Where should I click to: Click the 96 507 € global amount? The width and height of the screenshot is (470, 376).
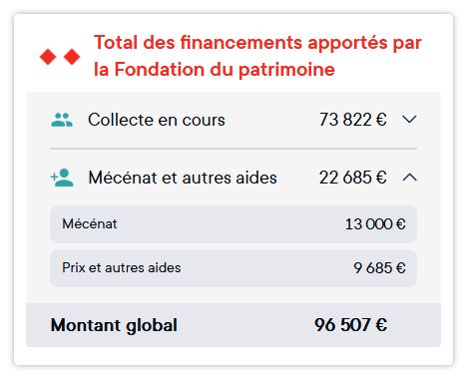pyautogui.click(x=350, y=325)
